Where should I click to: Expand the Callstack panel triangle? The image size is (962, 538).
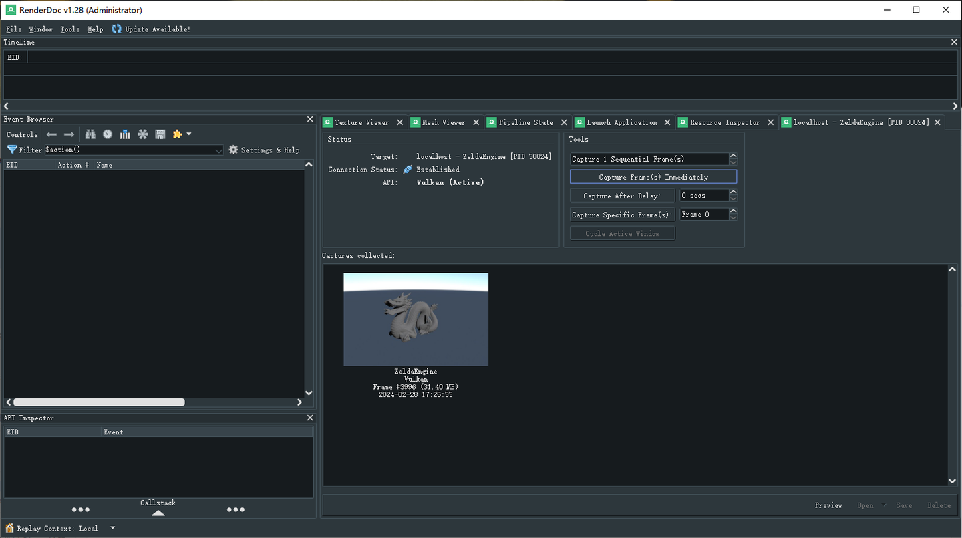point(158,513)
